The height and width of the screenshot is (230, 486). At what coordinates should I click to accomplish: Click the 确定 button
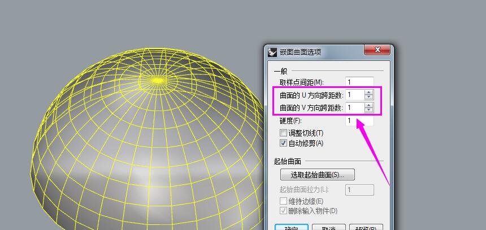click(292, 227)
